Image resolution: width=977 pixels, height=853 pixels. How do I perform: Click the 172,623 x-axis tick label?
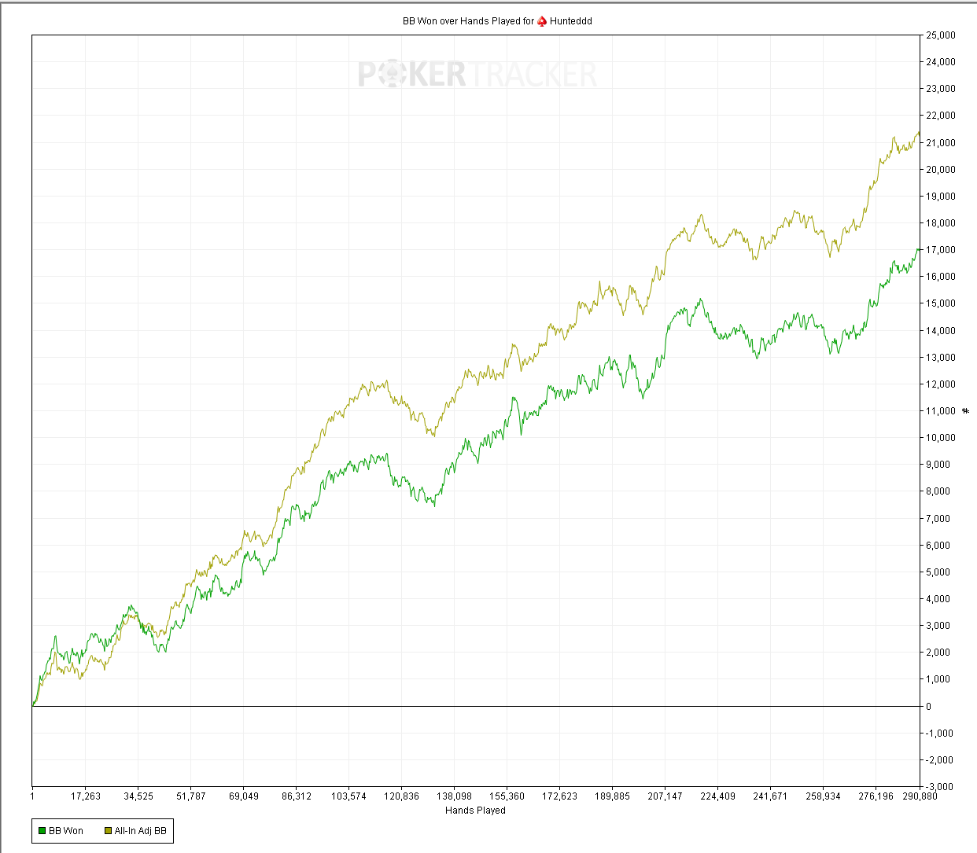coord(559,796)
